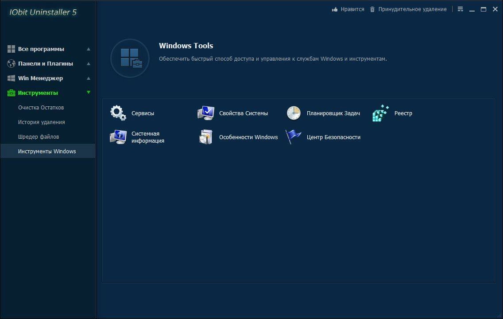Select the Шредер файлов sidebar item
The height and width of the screenshot is (319, 503).
48,137
